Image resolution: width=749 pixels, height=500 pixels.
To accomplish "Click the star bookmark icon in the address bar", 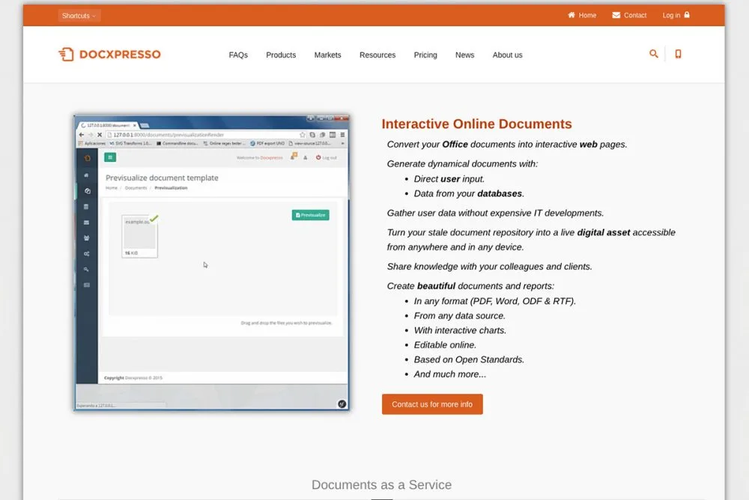I will tap(303, 133).
